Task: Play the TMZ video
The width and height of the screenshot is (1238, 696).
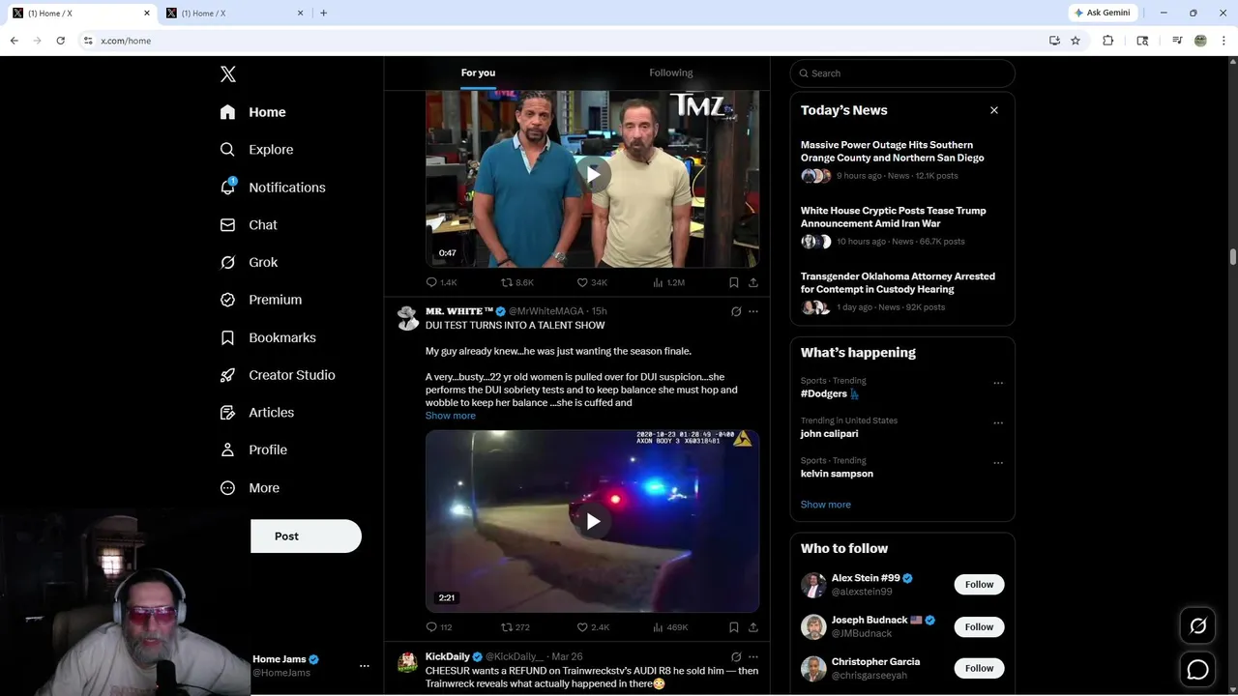Action: coord(593,174)
